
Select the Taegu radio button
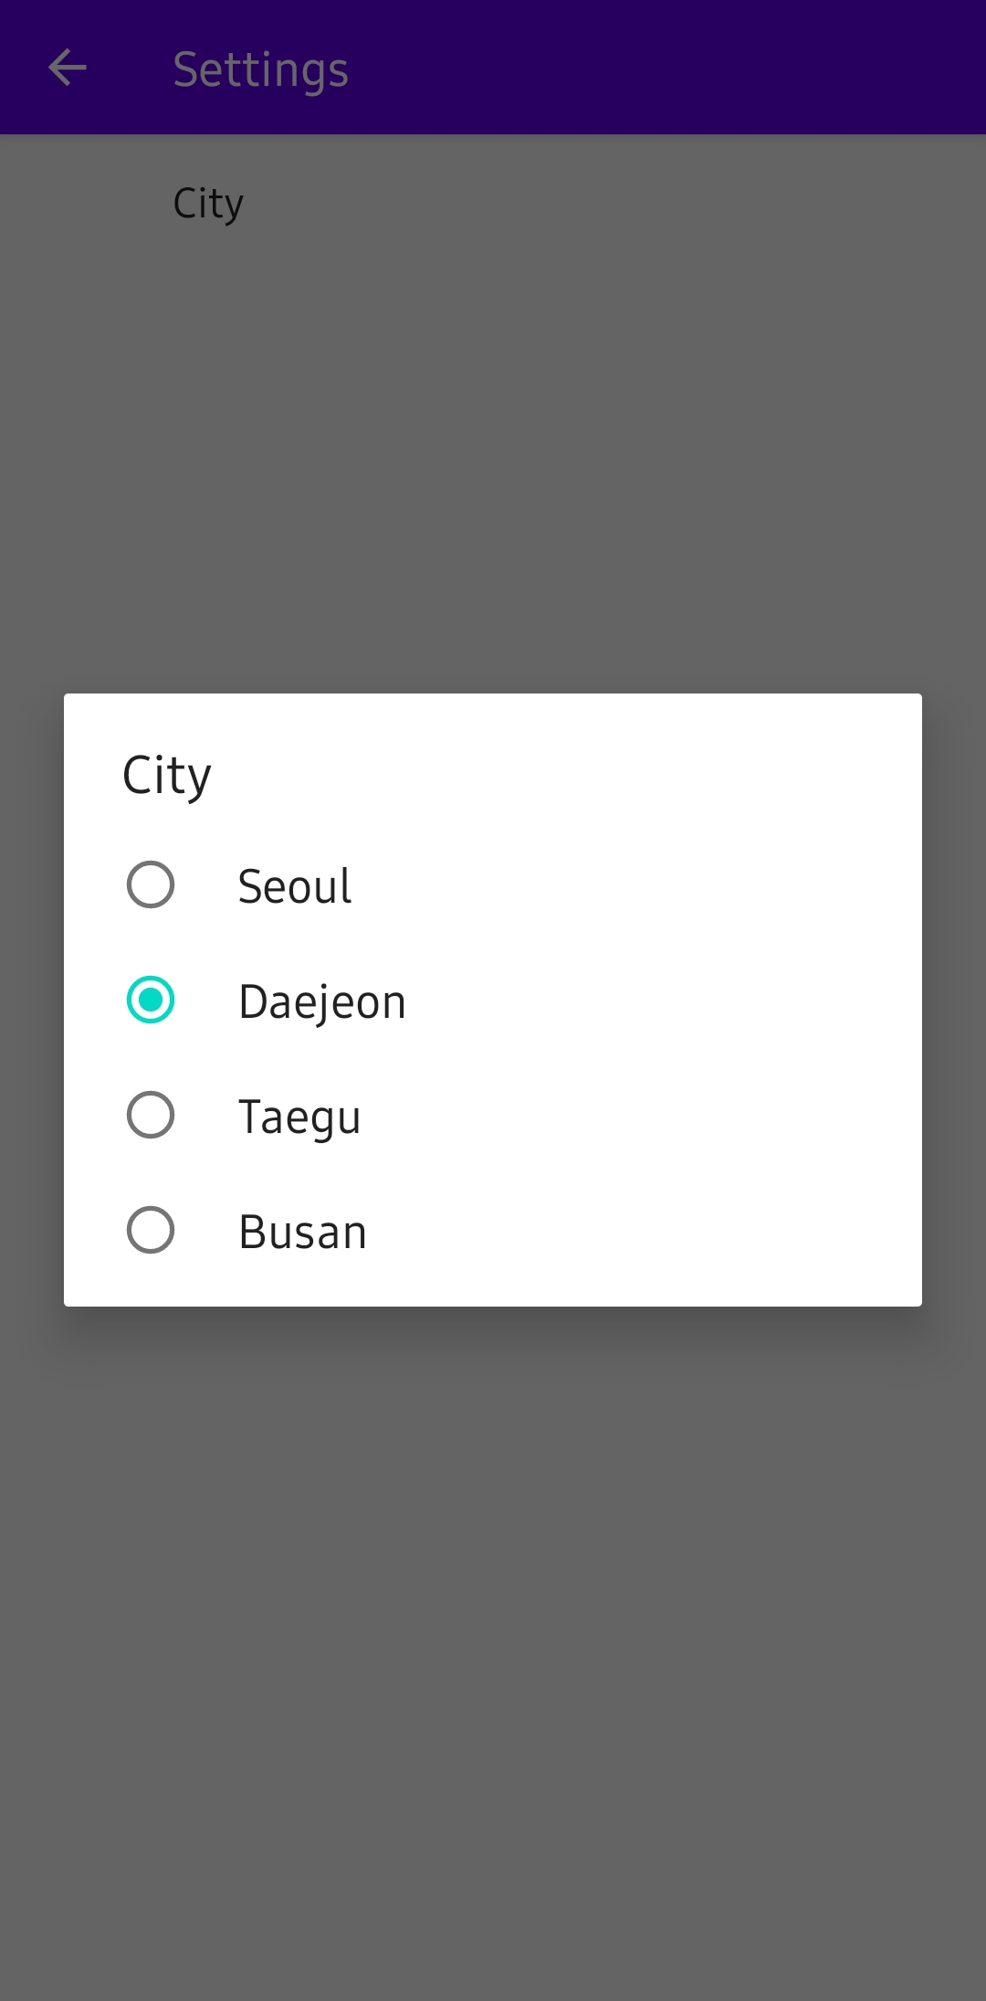point(151,1115)
